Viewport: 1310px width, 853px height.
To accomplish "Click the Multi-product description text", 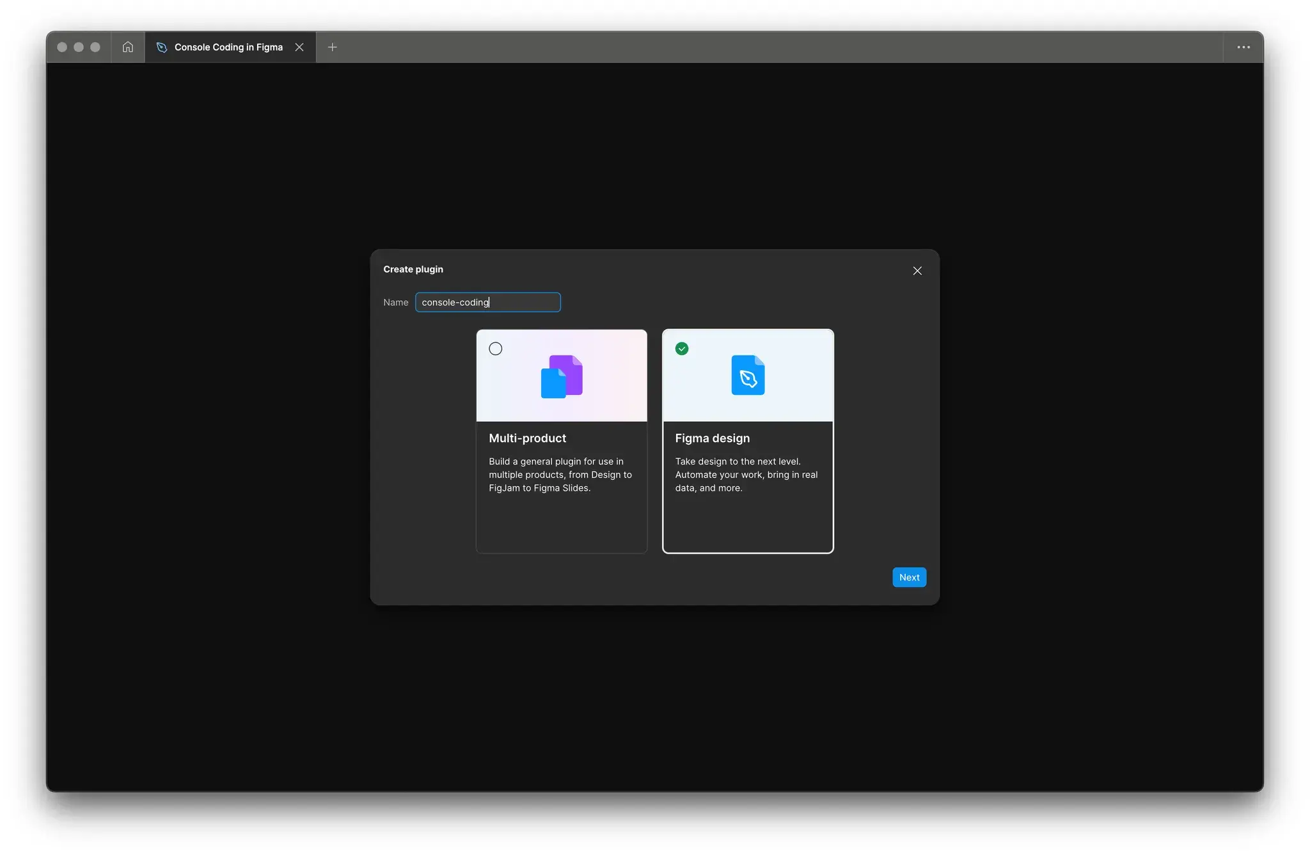I will 560,475.
